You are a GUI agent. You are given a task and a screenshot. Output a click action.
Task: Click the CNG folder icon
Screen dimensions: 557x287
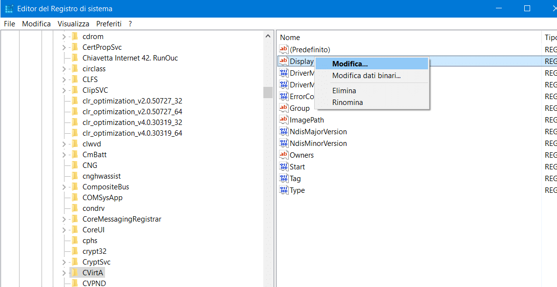click(x=75, y=165)
